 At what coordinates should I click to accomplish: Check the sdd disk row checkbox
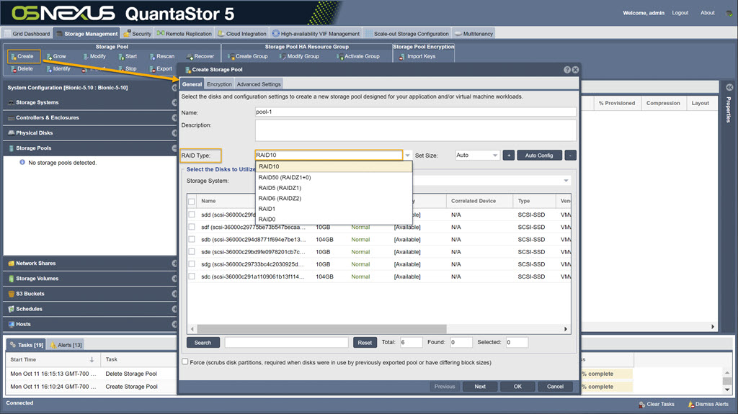coord(192,215)
